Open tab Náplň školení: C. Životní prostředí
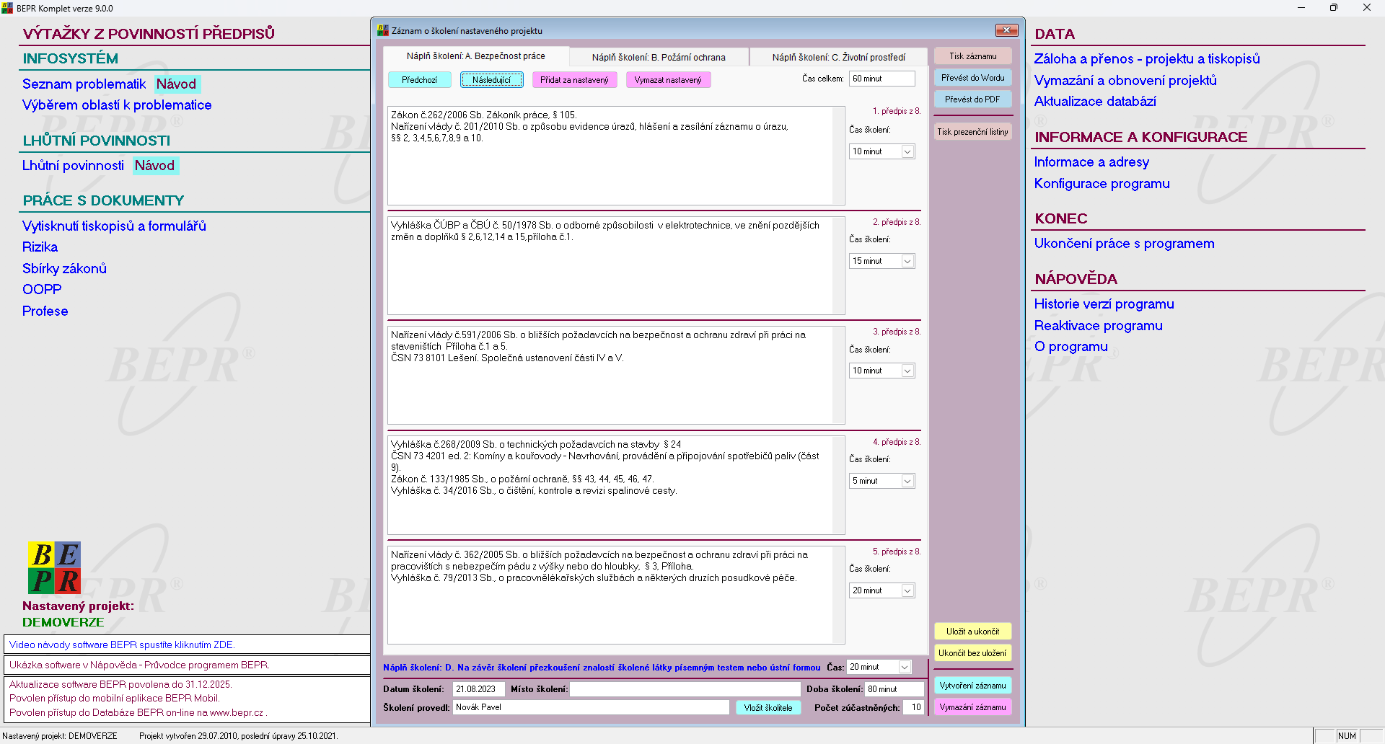This screenshot has width=1385, height=744. coord(838,57)
